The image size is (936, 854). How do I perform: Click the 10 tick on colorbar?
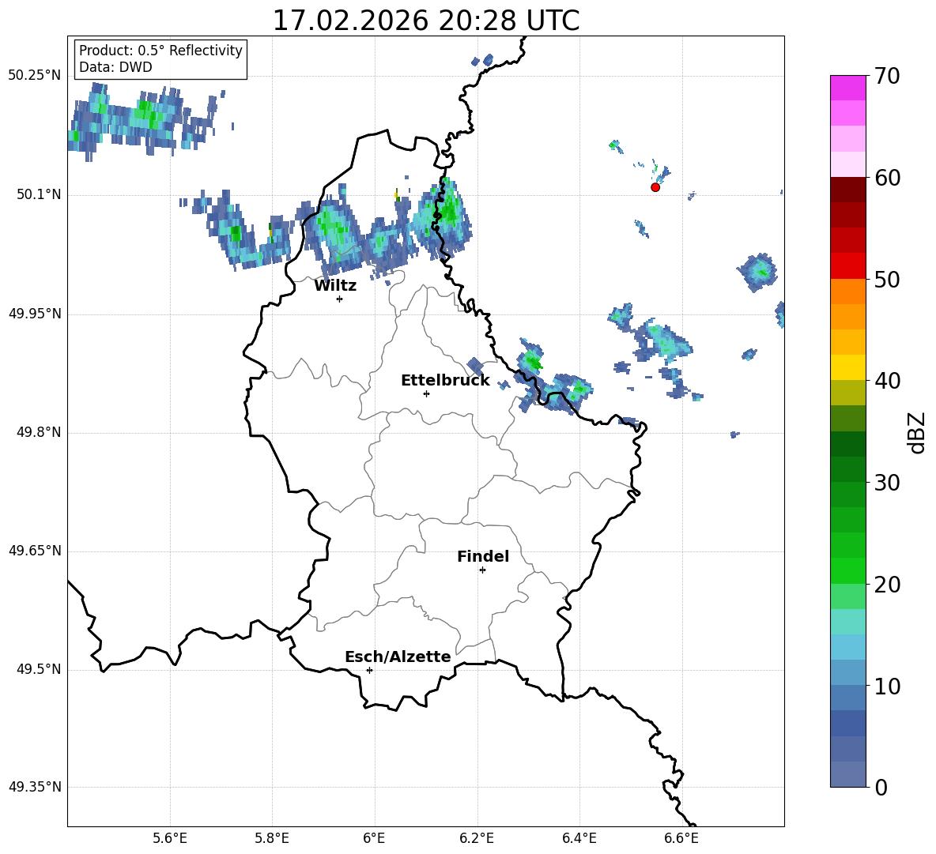click(887, 686)
